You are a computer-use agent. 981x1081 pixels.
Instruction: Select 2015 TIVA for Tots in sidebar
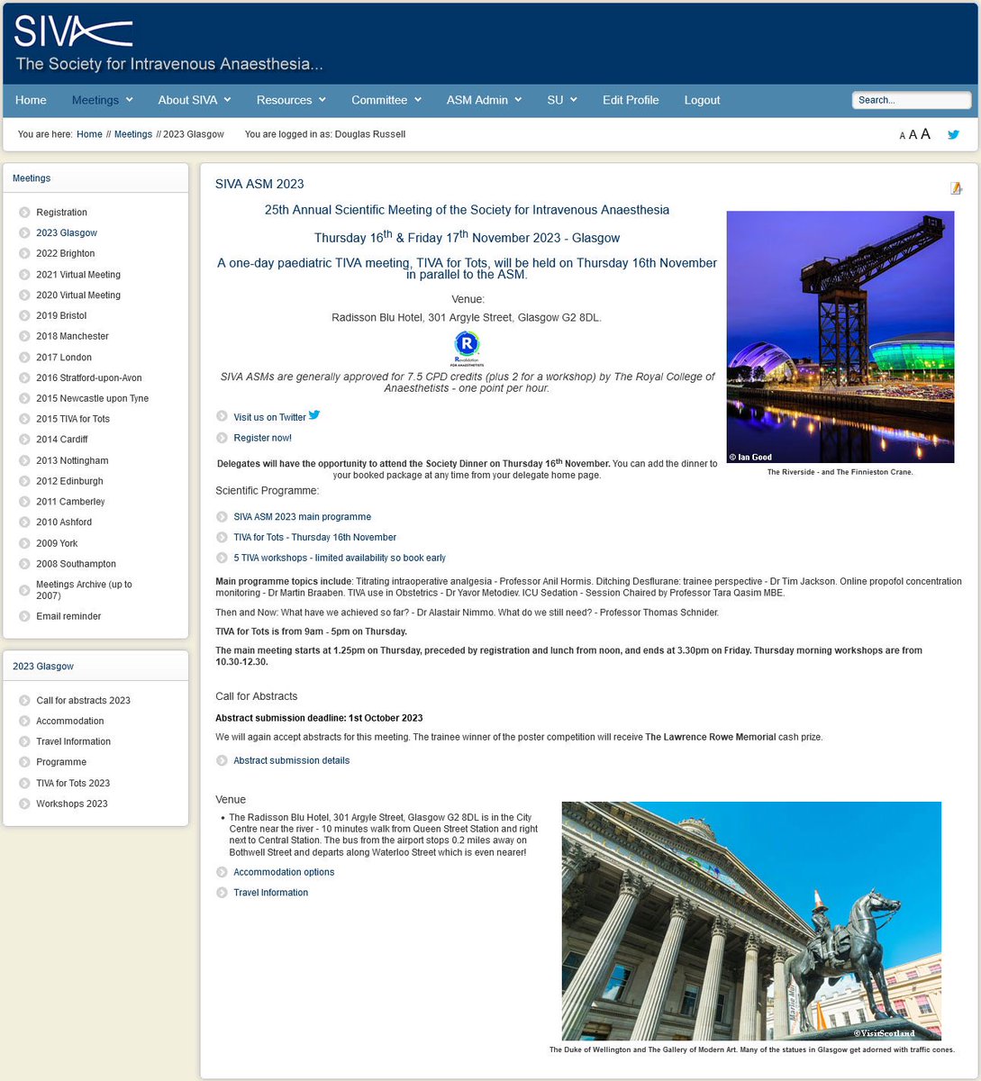(x=73, y=419)
